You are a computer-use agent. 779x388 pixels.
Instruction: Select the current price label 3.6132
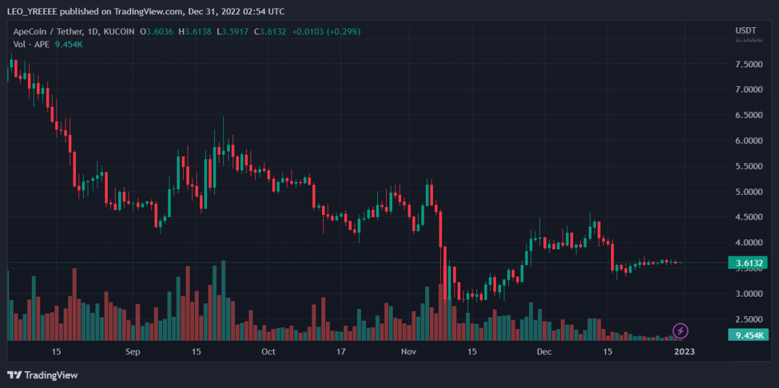point(748,263)
